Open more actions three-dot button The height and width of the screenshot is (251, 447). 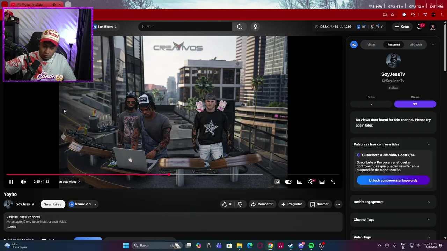click(338, 204)
